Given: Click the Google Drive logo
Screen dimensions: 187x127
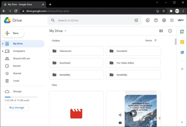Looking at the screenshot, I should coord(7,20).
